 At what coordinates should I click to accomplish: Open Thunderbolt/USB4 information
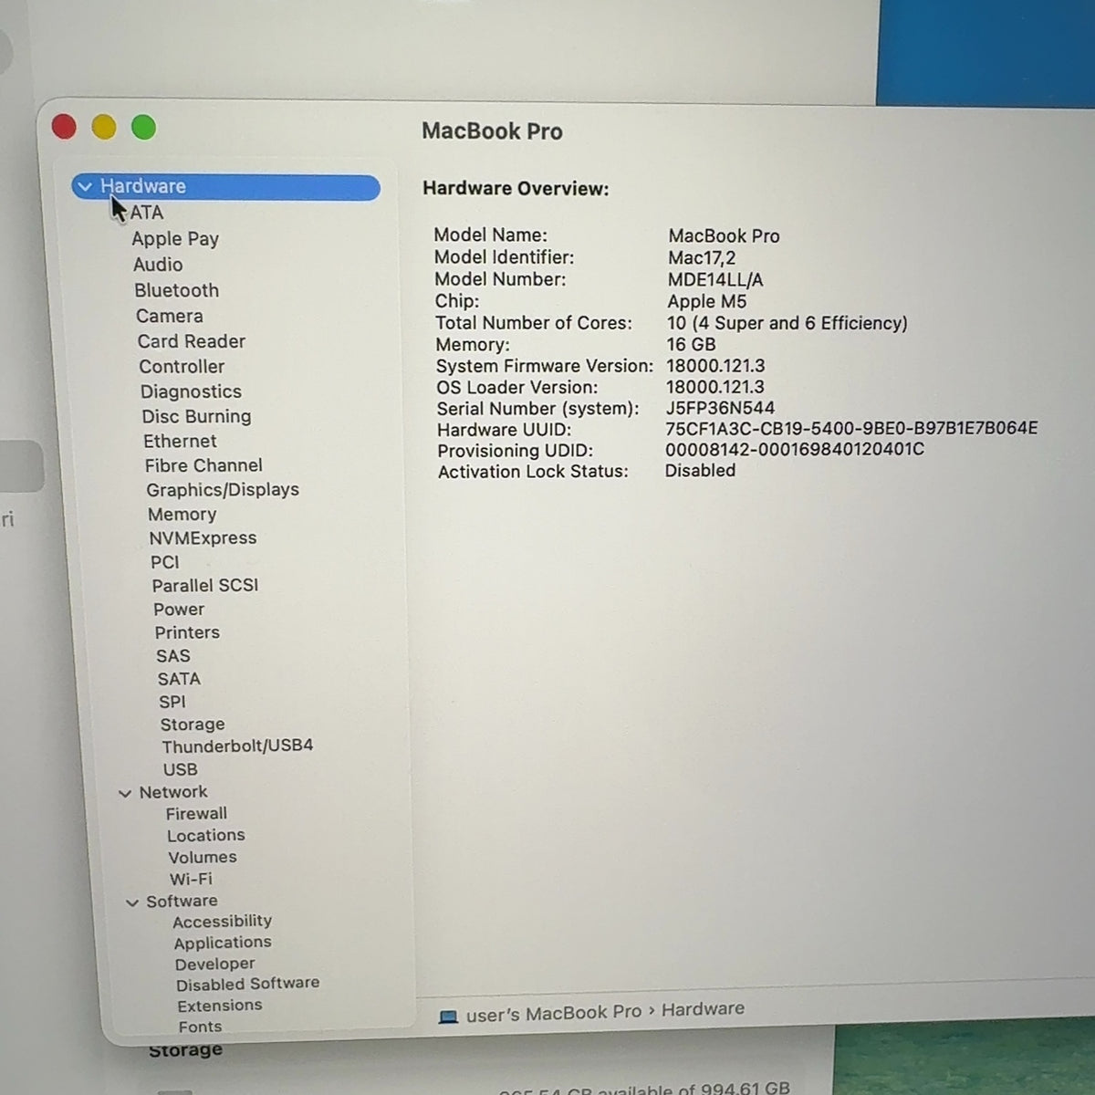coord(237,746)
